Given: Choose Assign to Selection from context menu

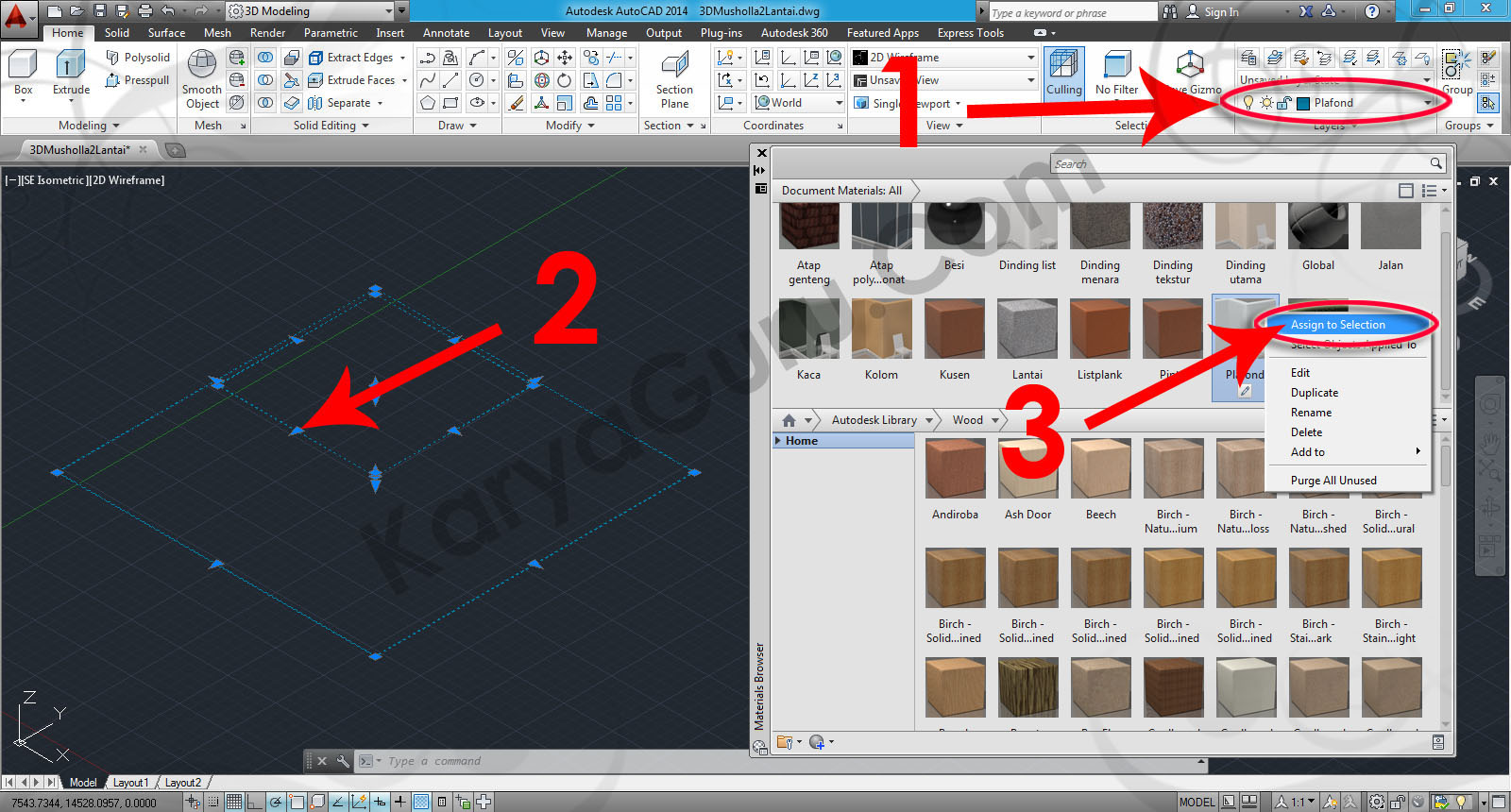Looking at the screenshot, I should 1337,325.
